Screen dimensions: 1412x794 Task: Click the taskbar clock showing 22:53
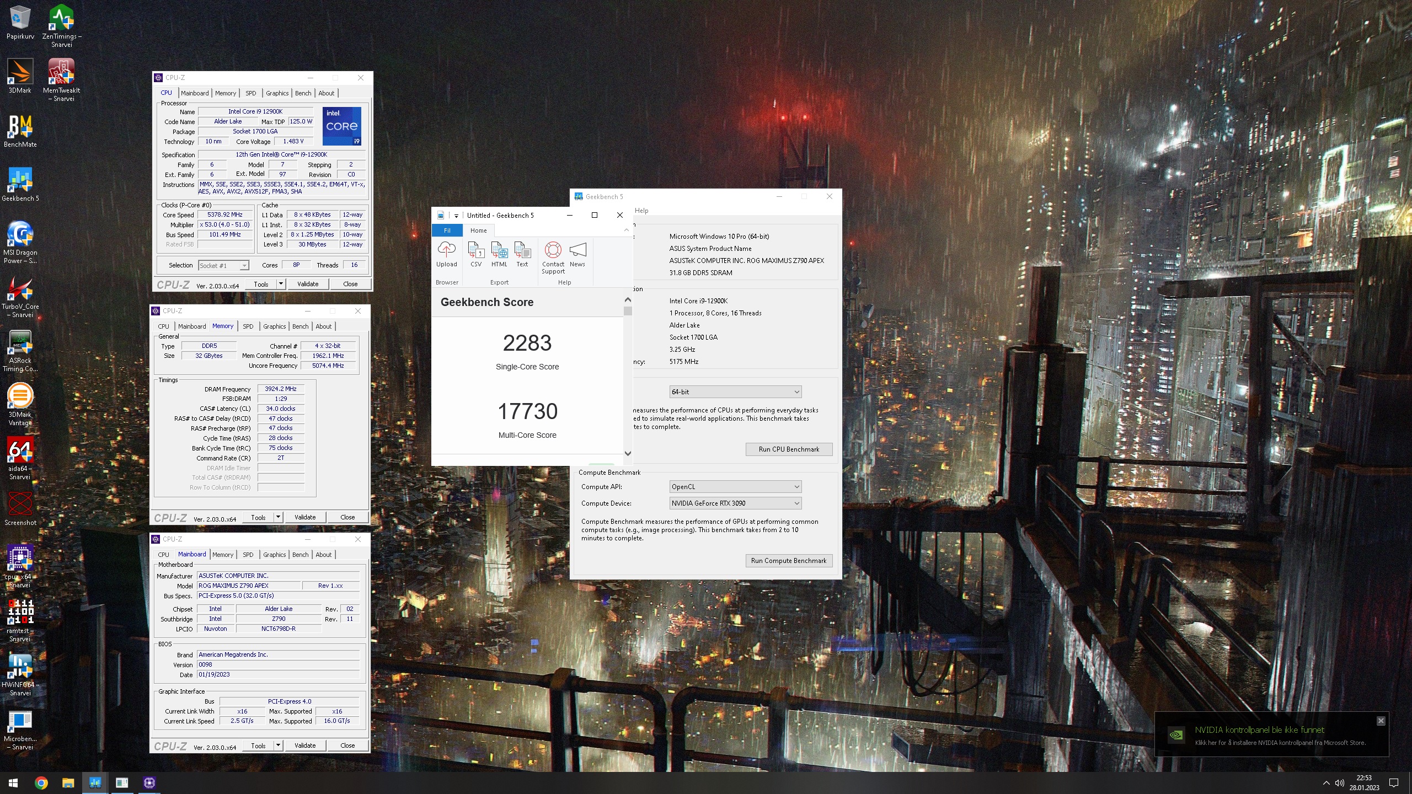tap(1364, 783)
